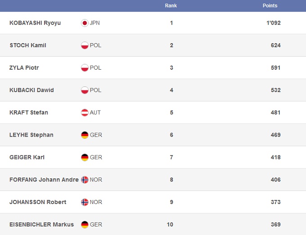Click Germany flag in Leyhe Stephan row
Viewport: 306px width, 235px height.
[x=85, y=135]
